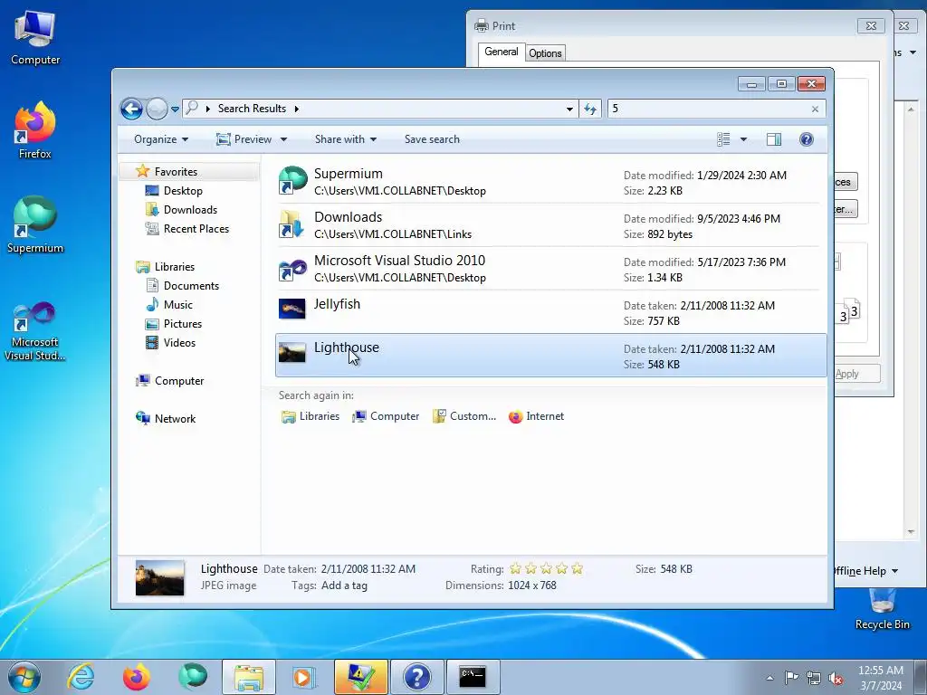Open the More view options arrow
This screenshot has height=695, width=927.
tap(744, 139)
